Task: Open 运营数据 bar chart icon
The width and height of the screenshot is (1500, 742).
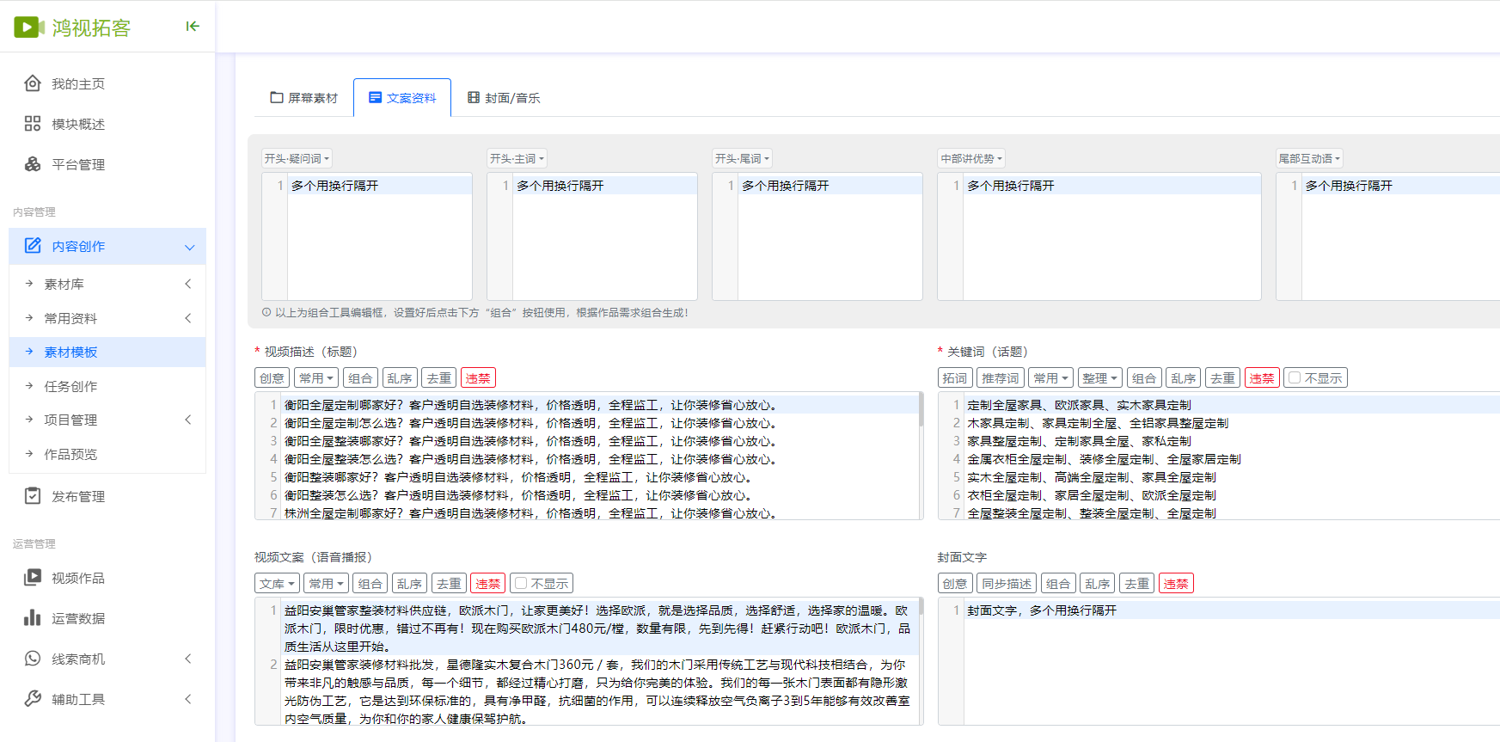Action: 33,618
